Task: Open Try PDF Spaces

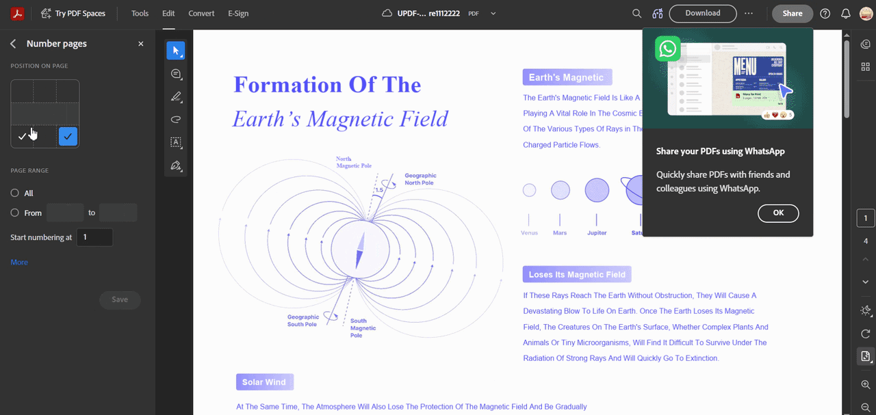Action: pyautogui.click(x=73, y=14)
